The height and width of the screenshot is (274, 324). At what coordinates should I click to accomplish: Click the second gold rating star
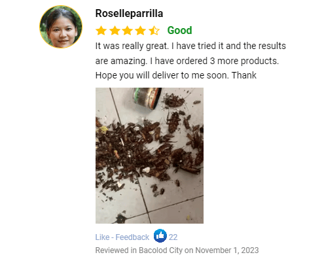click(x=115, y=31)
